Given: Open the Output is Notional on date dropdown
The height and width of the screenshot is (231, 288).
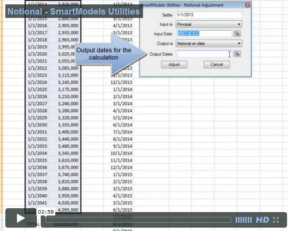Looking at the screenshot, I should tap(209, 44).
